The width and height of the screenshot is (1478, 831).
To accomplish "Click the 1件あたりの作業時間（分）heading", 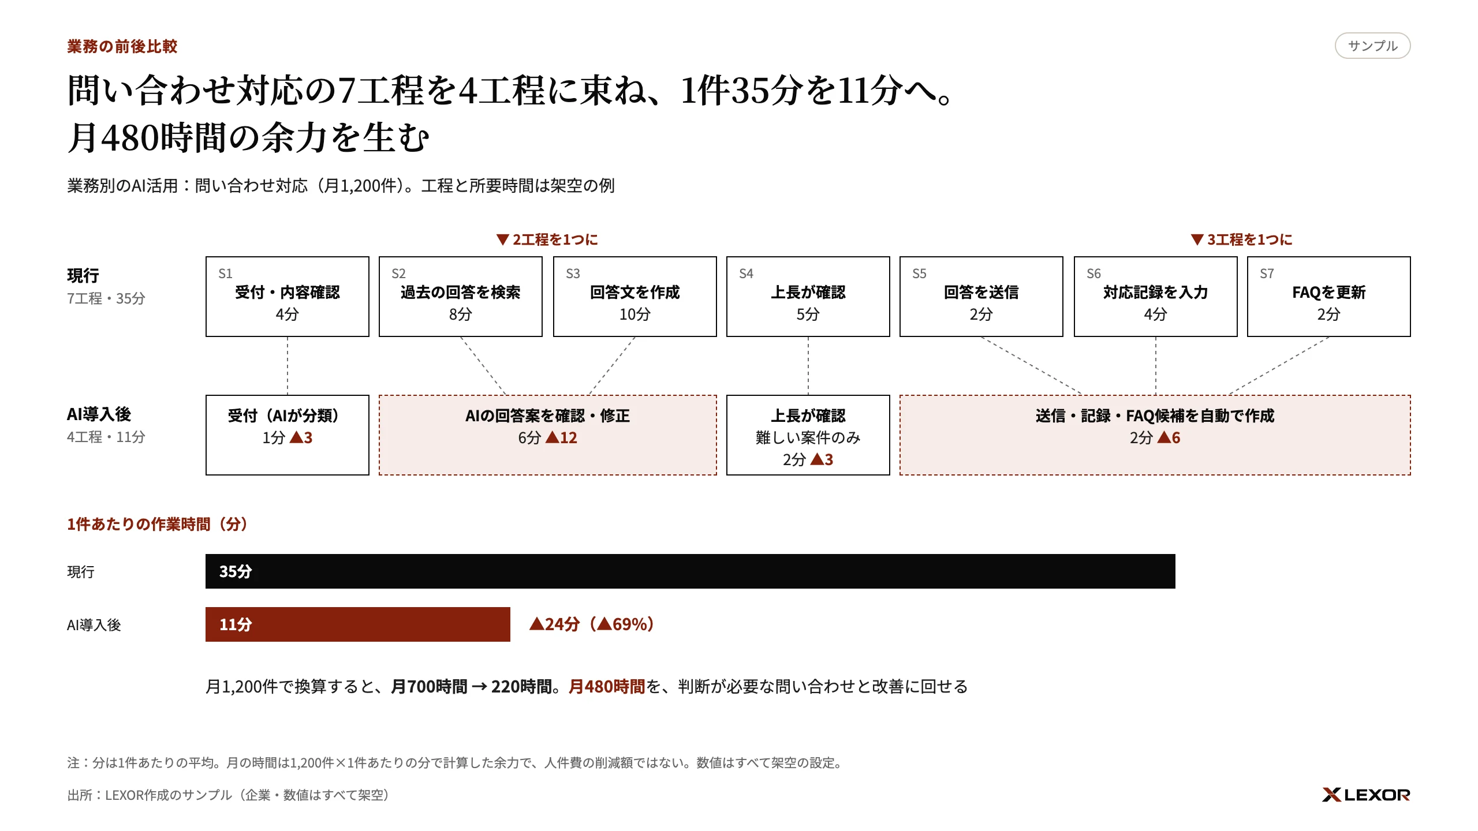I will point(158,524).
